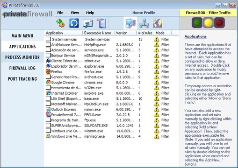Image resolution: width=238 pixels, height=168 pixels.
Task: Sort by Application column header
Action: (x=64, y=33)
